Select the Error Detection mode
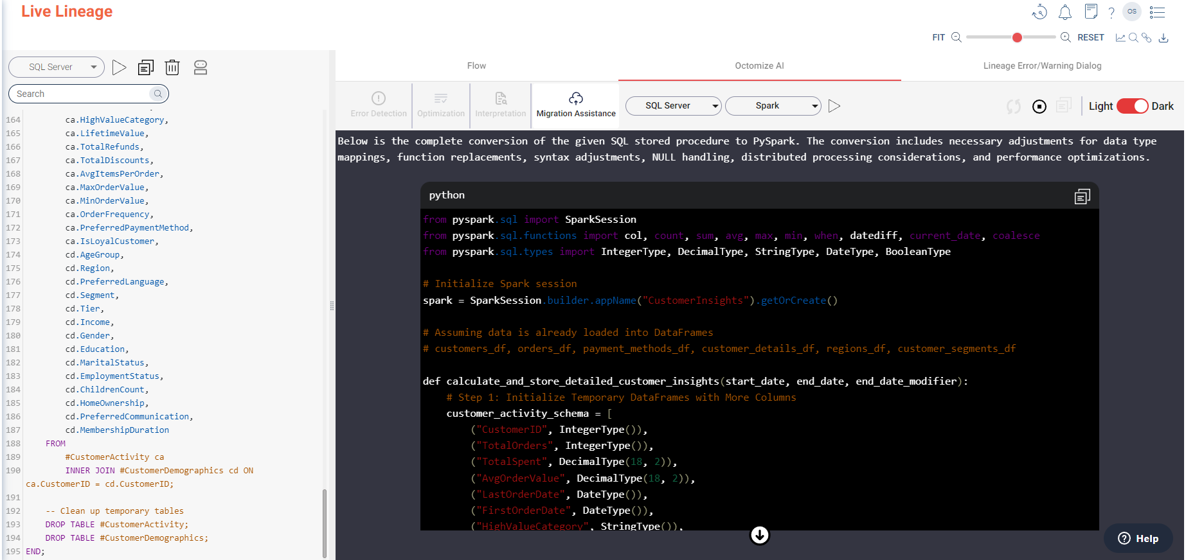The image size is (1186, 560). [379, 105]
